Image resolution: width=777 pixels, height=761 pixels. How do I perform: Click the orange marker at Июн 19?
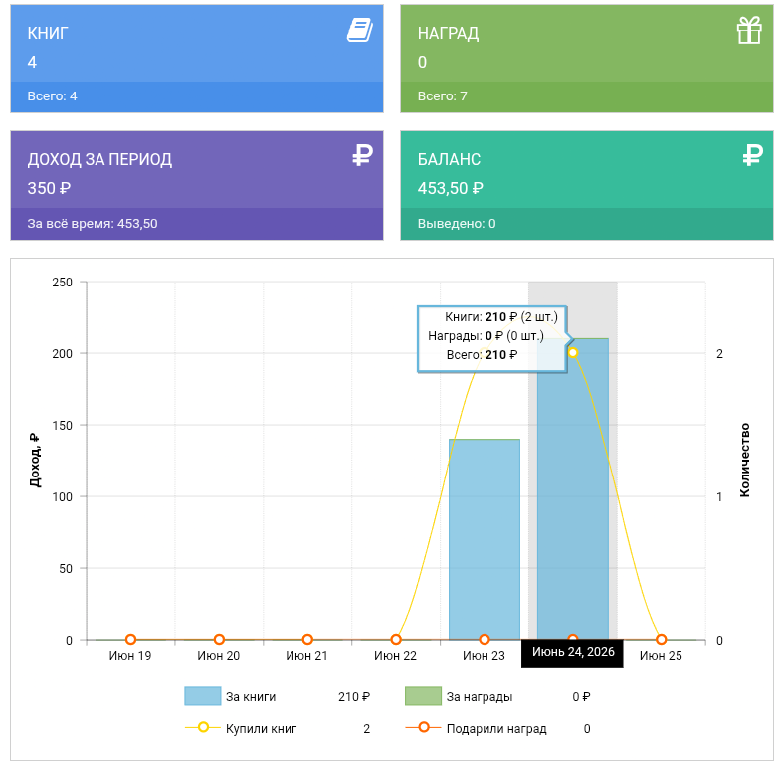point(130,639)
